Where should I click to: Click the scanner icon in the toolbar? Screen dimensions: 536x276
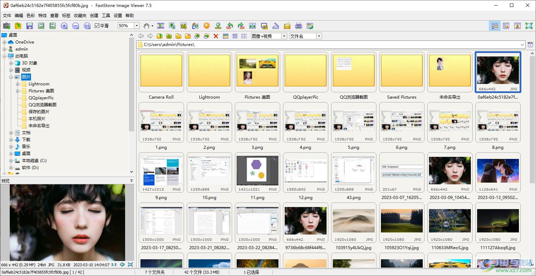(x=276, y=26)
